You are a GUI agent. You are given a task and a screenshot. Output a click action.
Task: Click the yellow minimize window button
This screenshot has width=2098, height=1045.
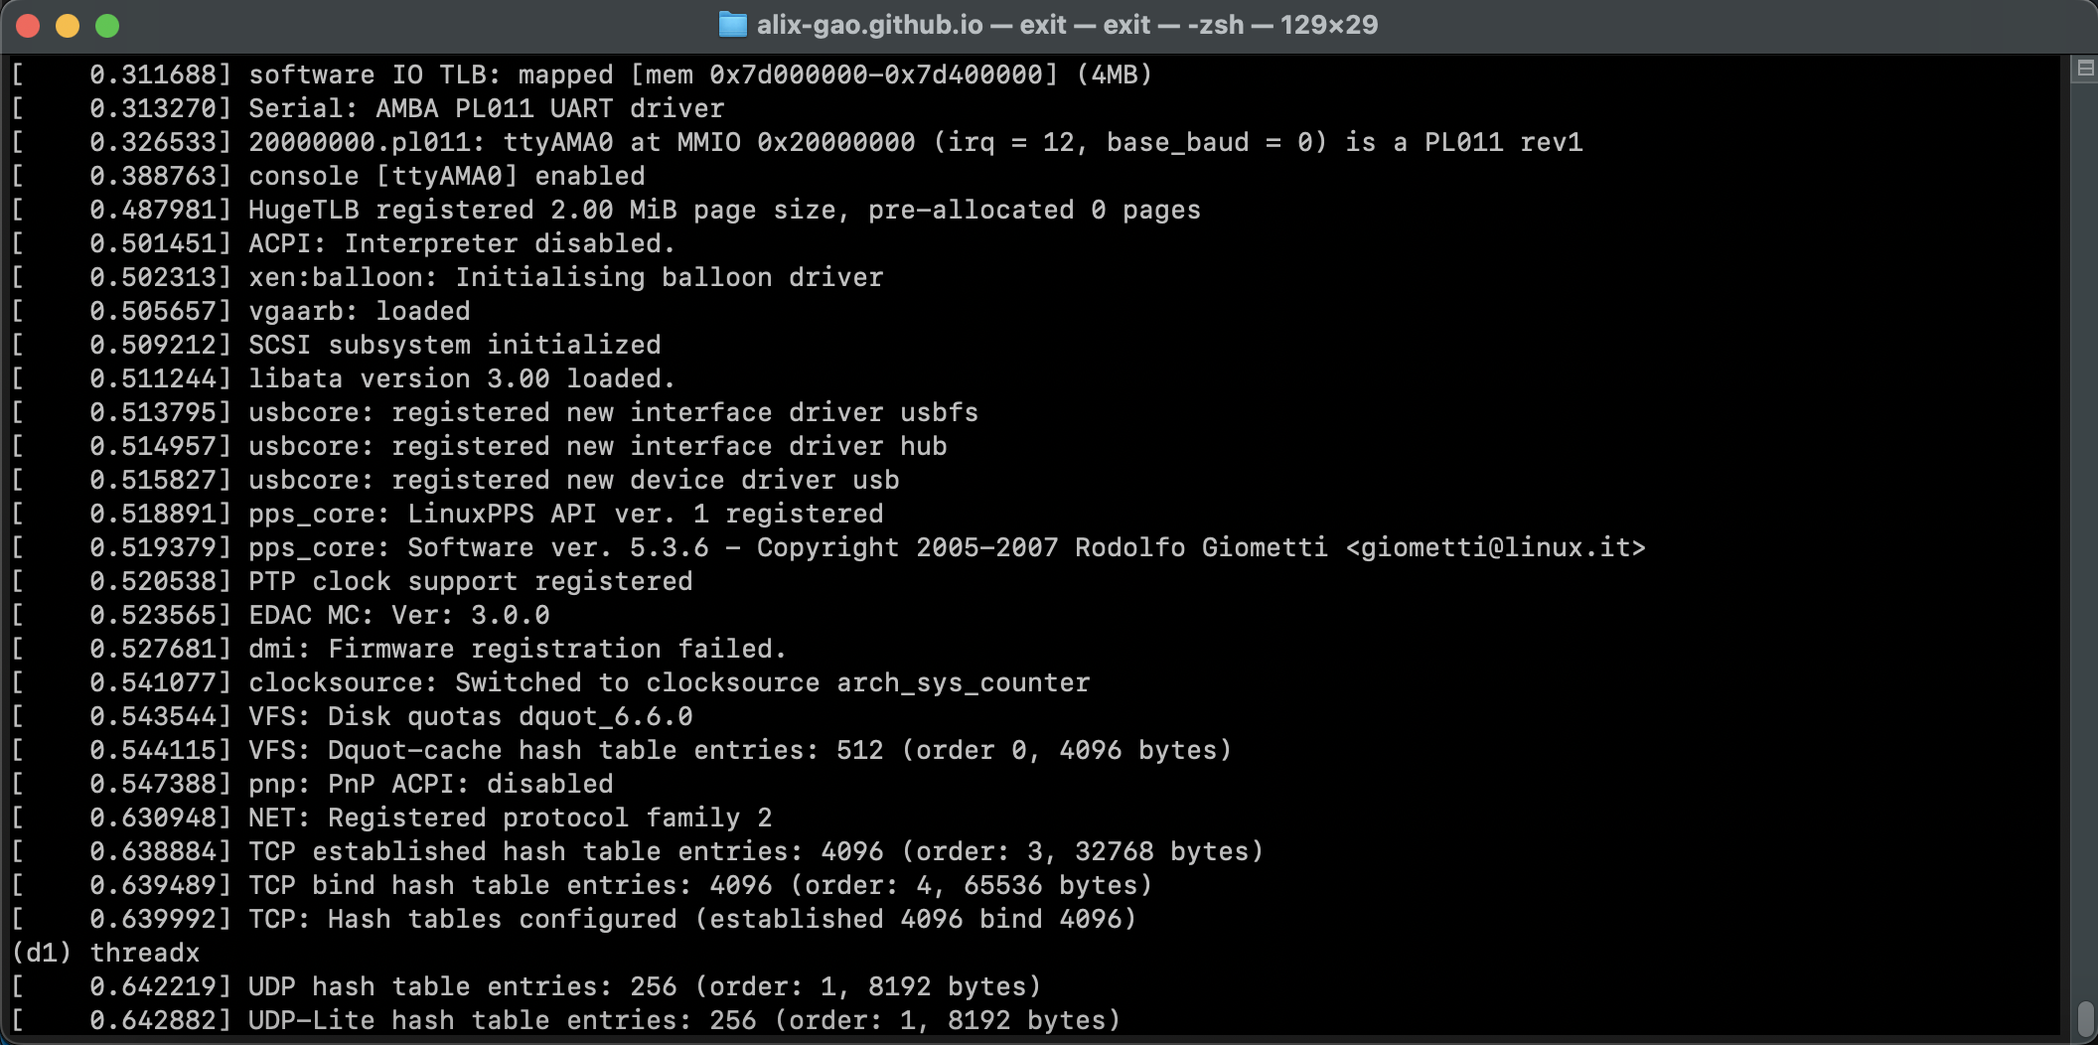point(68,26)
